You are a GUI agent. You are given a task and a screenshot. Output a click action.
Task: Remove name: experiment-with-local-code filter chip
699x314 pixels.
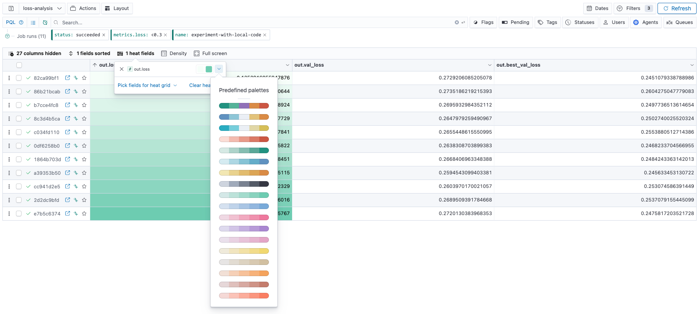[265, 35]
